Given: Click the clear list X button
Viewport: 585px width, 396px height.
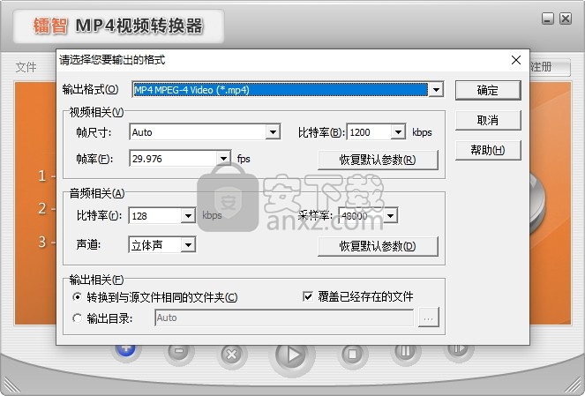Looking at the screenshot, I should pos(232,355).
